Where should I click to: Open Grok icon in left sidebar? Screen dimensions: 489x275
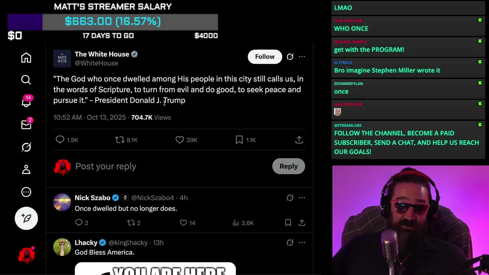tap(26, 147)
